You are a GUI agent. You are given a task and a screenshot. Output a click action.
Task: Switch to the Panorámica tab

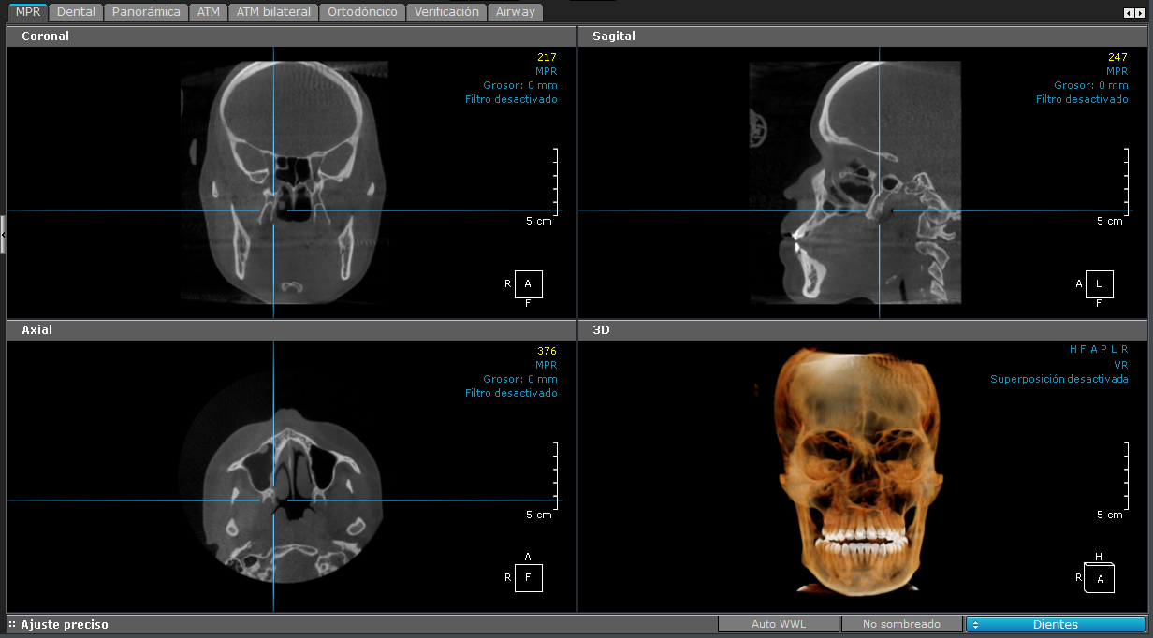(x=146, y=12)
